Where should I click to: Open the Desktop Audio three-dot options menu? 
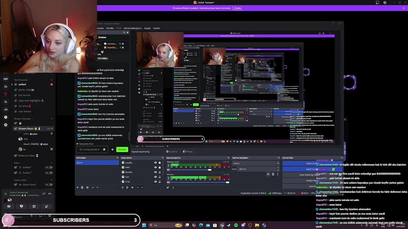(x=168, y=166)
